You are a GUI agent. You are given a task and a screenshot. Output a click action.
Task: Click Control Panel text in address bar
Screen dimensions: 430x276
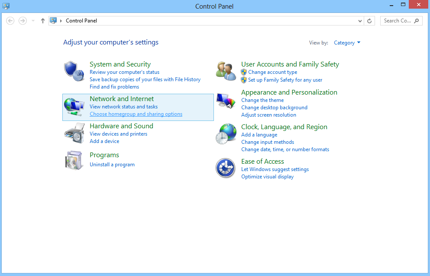point(81,21)
